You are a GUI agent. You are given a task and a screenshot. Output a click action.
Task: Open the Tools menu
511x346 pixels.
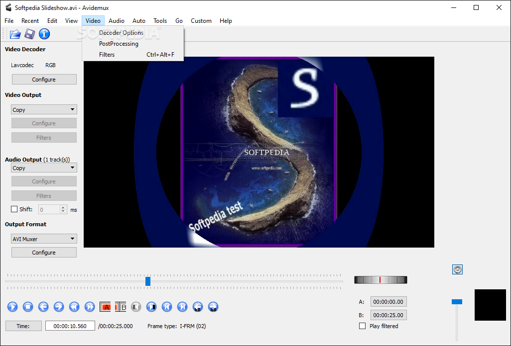[160, 21]
